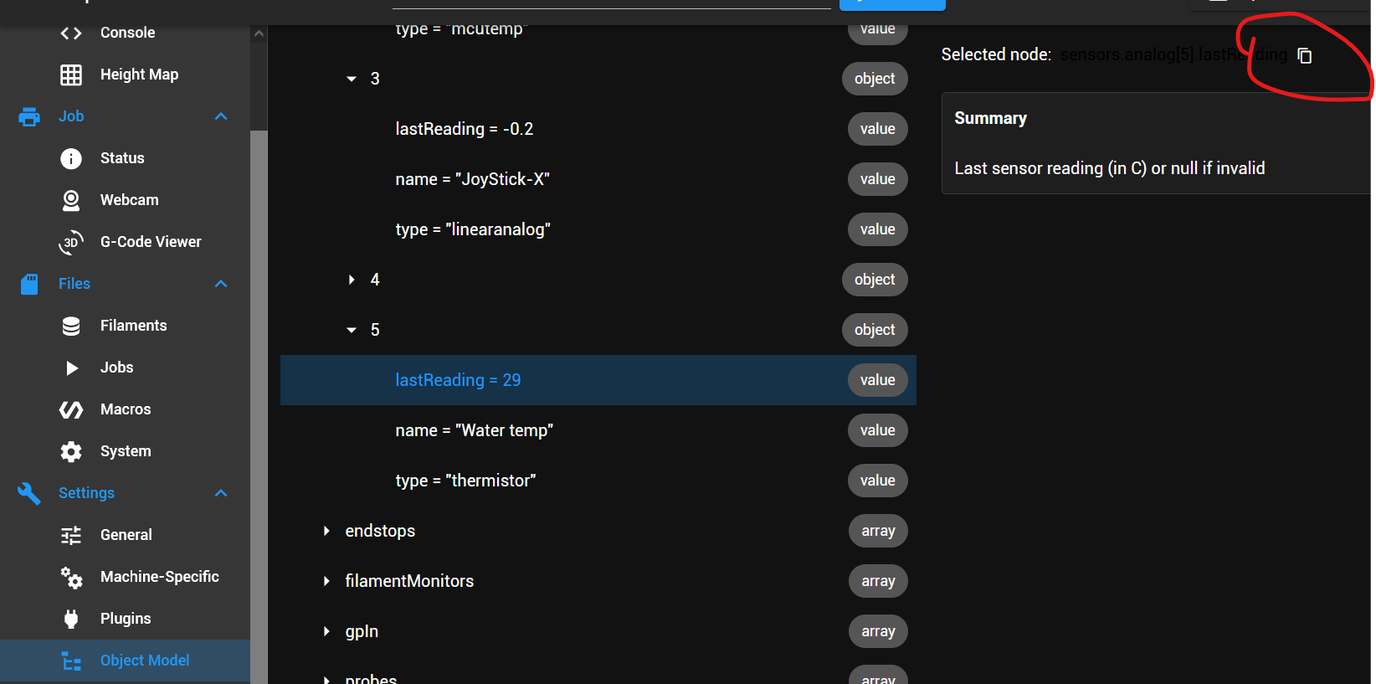Open the Plugins page
1376x684 pixels.
[x=125, y=619]
